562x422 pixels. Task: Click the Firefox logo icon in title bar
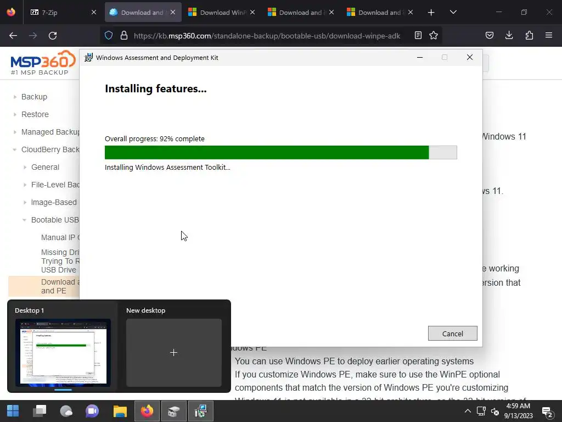point(11,12)
